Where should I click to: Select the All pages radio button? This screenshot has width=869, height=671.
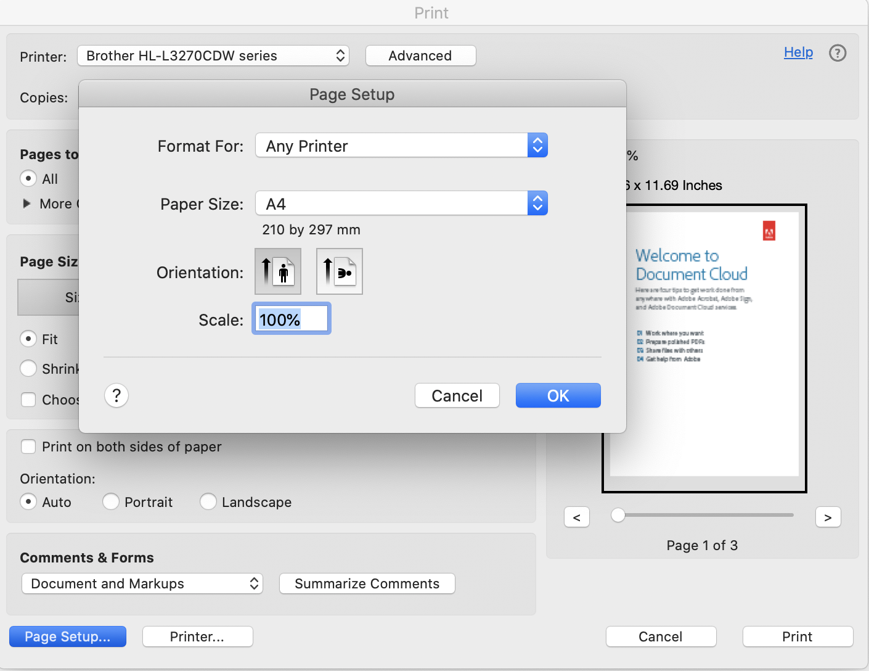coord(28,178)
